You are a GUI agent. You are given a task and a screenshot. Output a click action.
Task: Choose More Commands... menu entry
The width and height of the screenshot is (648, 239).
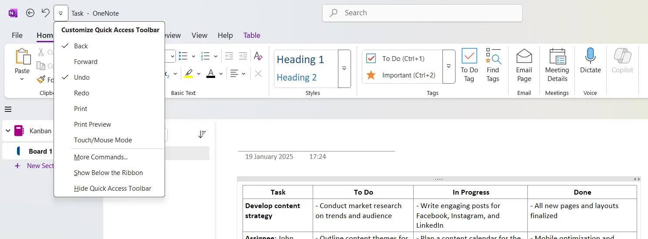pyautogui.click(x=109, y=157)
